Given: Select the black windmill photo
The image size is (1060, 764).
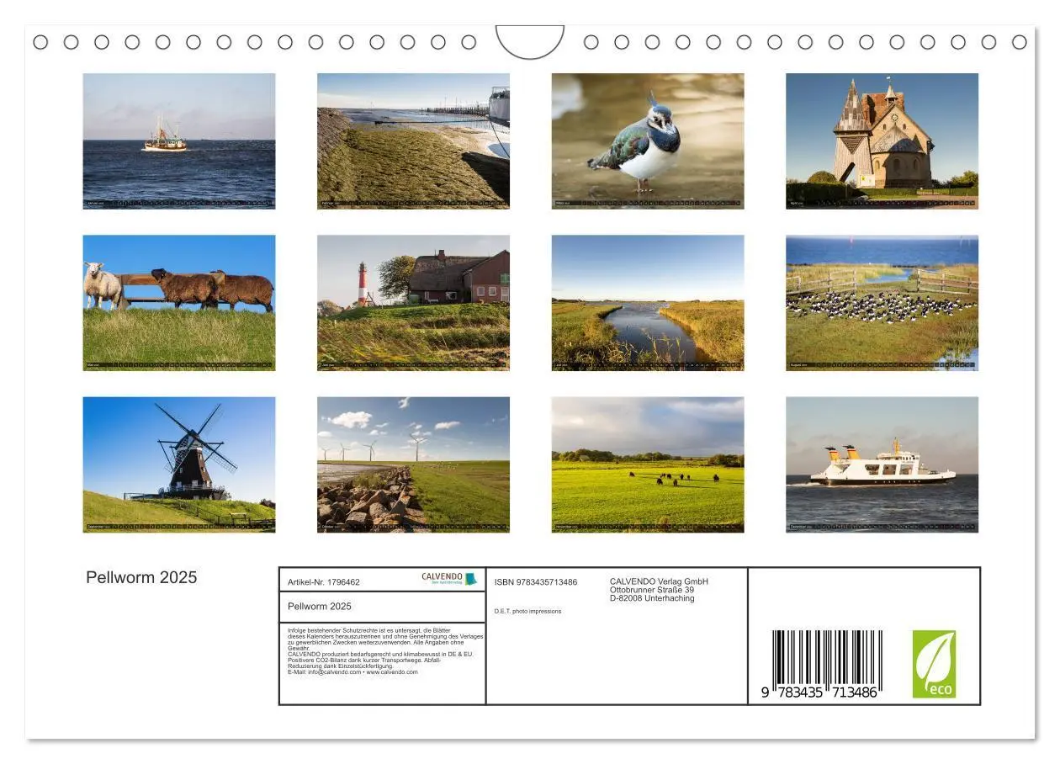Looking at the screenshot, I should [179, 464].
